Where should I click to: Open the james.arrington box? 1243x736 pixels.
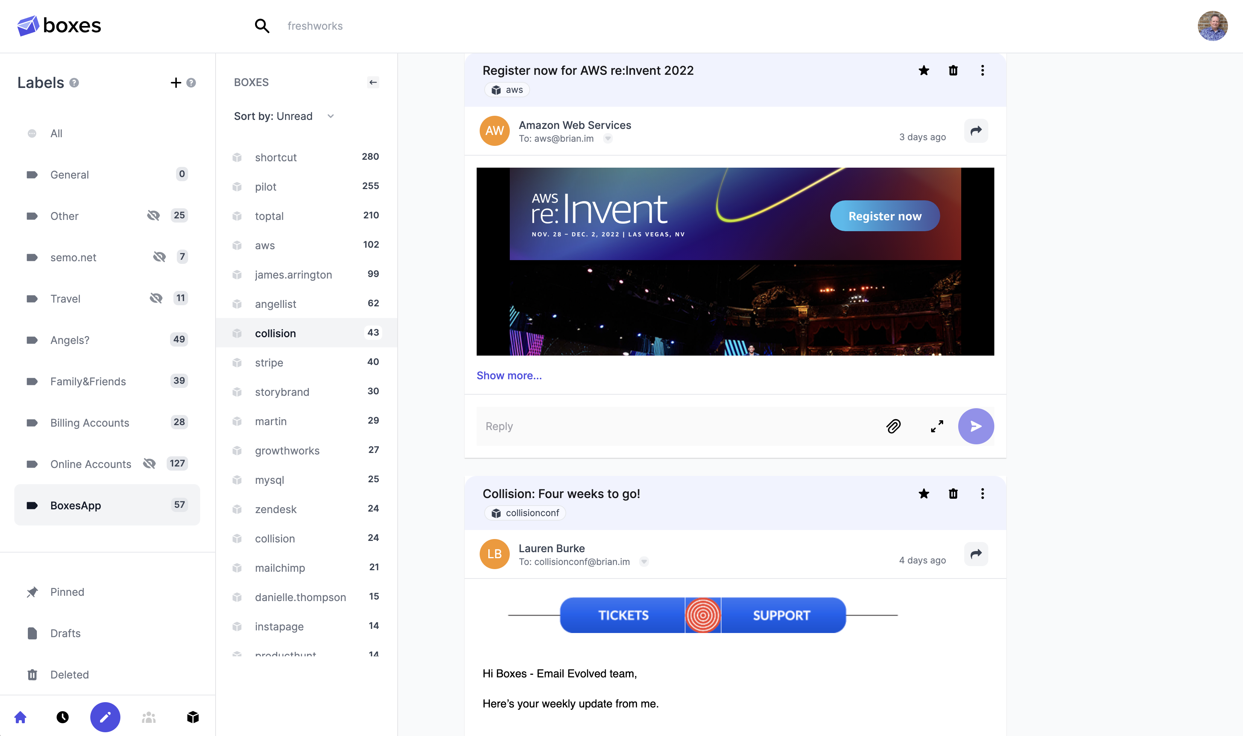point(306,274)
